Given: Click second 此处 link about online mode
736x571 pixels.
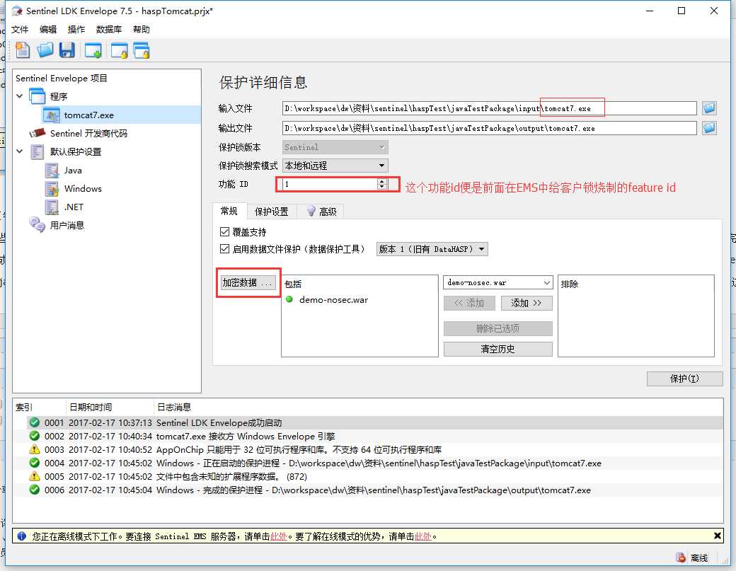Looking at the screenshot, I should tap(423, 536).
